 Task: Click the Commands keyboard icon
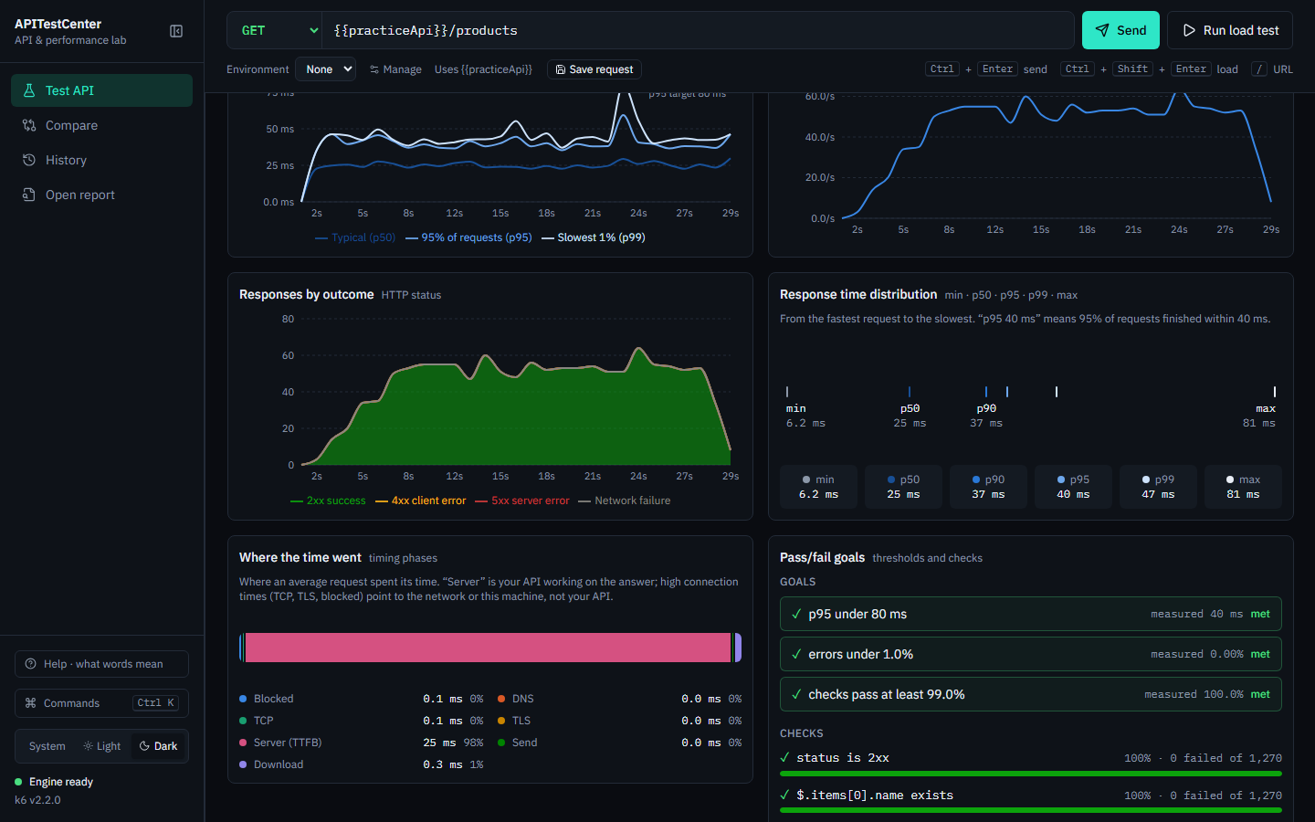31,703
